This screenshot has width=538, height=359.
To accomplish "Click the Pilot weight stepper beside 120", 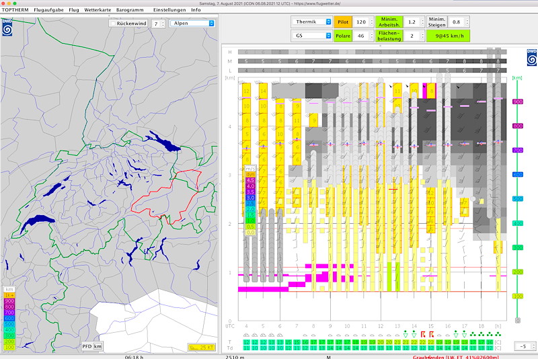I will [x=372, y=22].
